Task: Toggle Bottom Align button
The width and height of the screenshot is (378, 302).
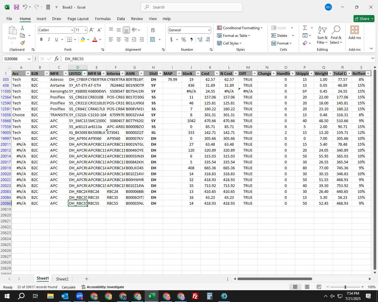Action: click(x=126, y=30)
